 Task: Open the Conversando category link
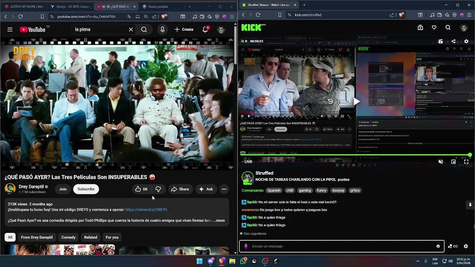[x=252, y=190]
